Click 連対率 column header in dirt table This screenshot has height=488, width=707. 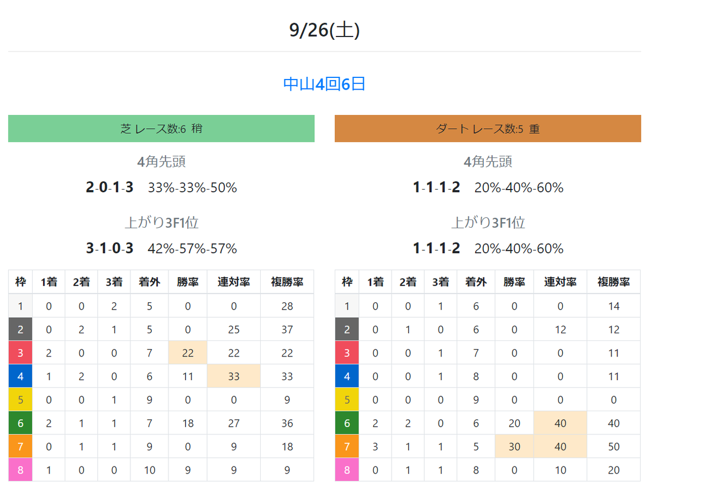pyautogui.click(x=560, y=282)
